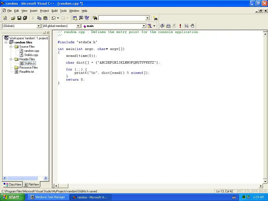Open the Edit menu
The height and width of the screenshot is (201, 268).
[16, 11]
